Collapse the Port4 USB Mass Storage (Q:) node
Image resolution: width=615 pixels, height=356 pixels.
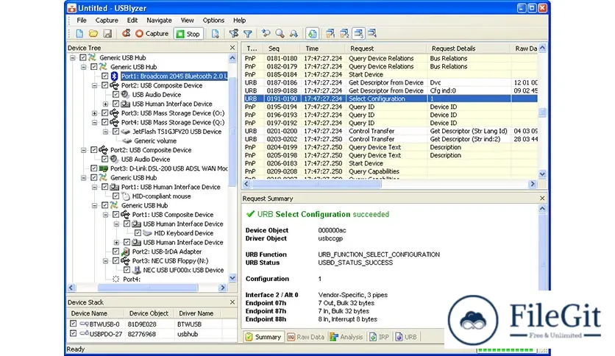point(94,122)
